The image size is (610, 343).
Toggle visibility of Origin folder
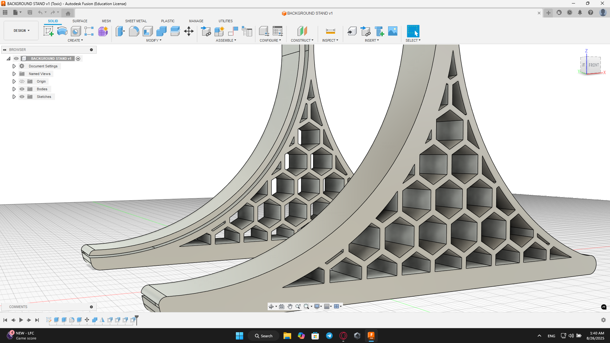click(x=22, y=81)
